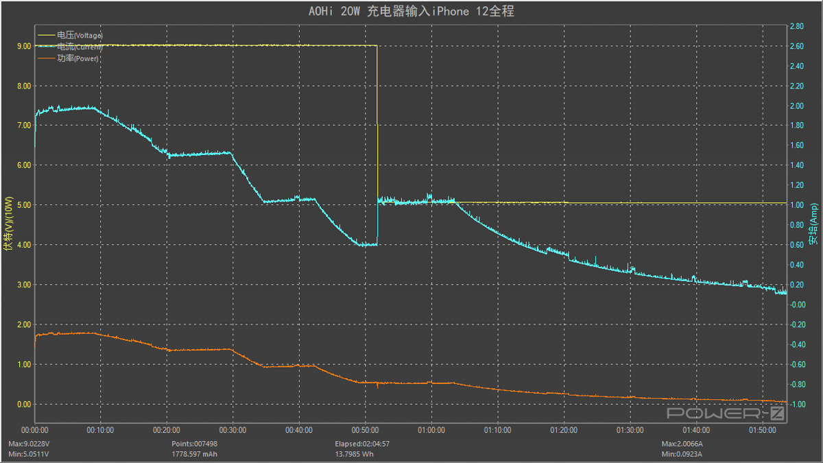The image size is (823, 463).
Task: Click the POWER-Z logo watermark
Action: click(726, 413)
